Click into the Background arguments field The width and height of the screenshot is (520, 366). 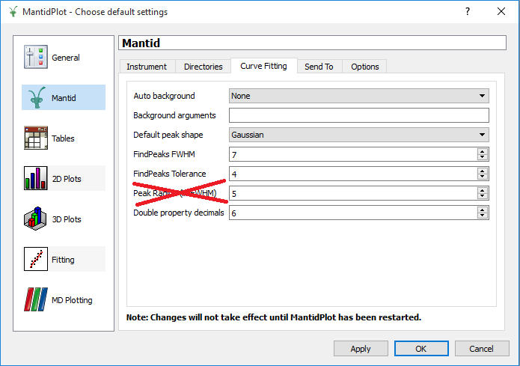[x=358, y=115]
